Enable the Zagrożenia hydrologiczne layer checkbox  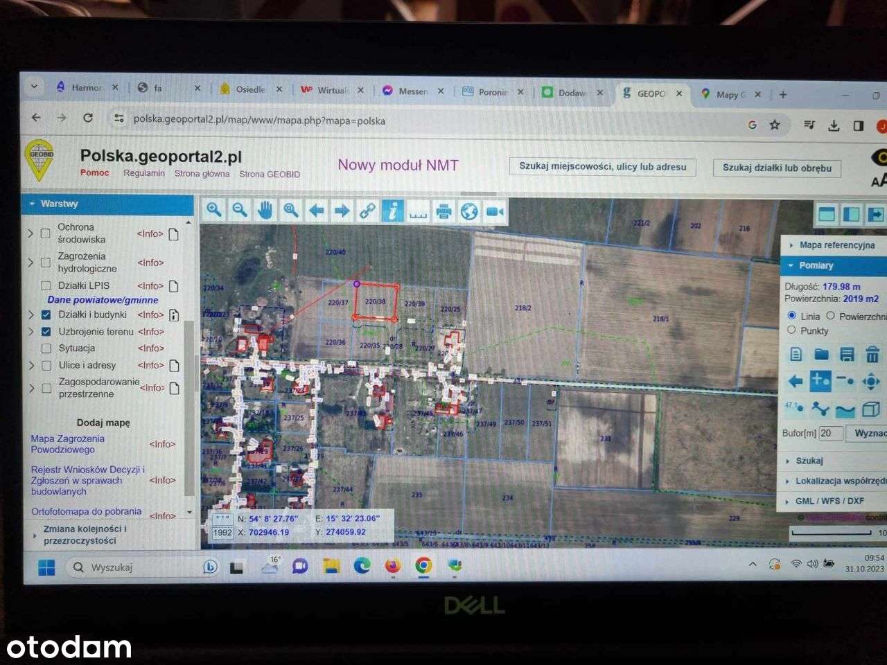coord(45,263)
